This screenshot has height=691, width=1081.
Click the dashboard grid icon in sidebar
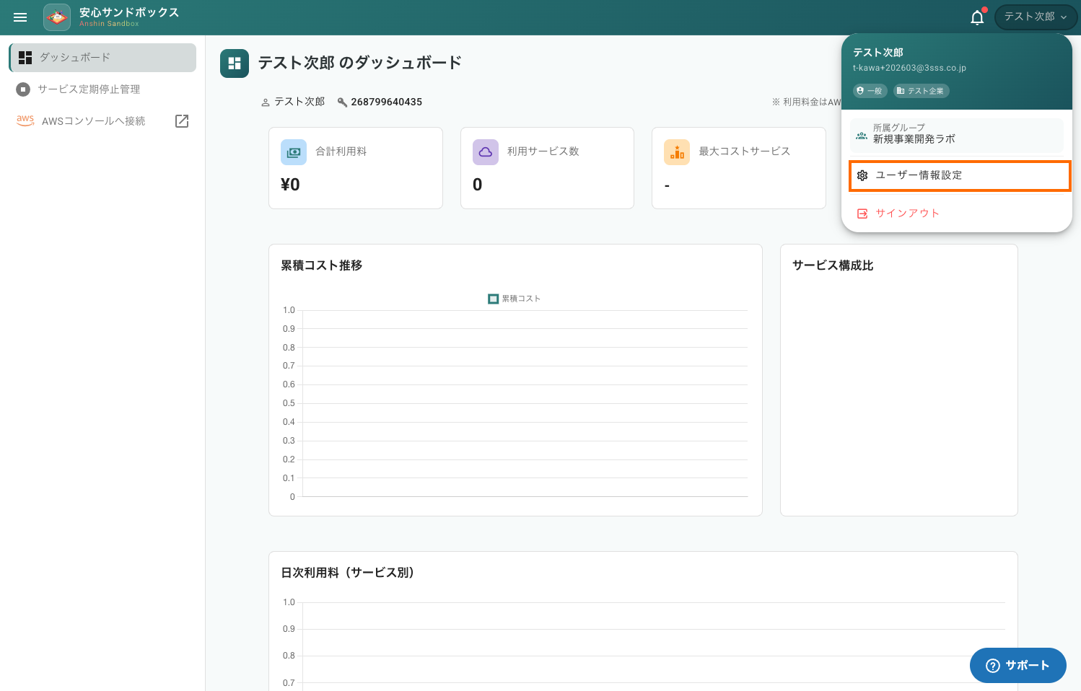click(25, 58)
